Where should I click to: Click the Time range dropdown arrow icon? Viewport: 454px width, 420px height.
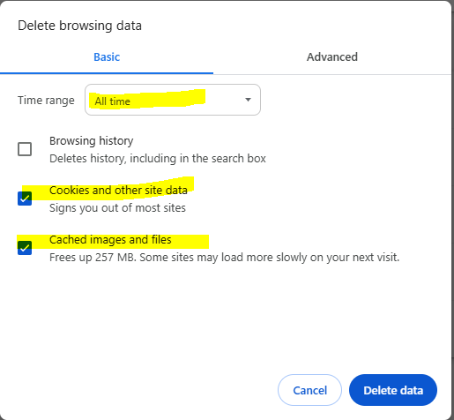(248, 100)
